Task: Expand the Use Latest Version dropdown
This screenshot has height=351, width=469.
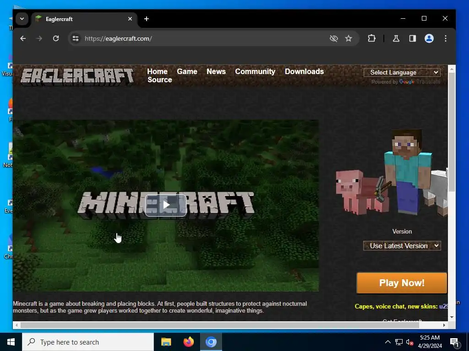Action: tap(402, 246)
